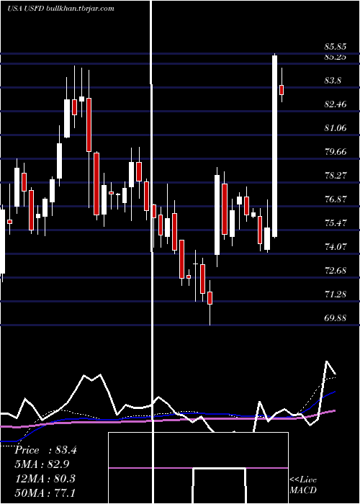Image resolution: width=360 pixels, height=504 pixels.
Task: Click the '12MA : 80.3' readout
Action: click(x=45, y=478)
